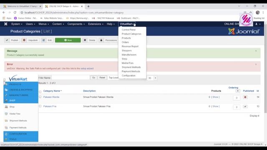Choose Orders in VirtueMart menu
Screen dimensions: 267x150
(125, 42)
